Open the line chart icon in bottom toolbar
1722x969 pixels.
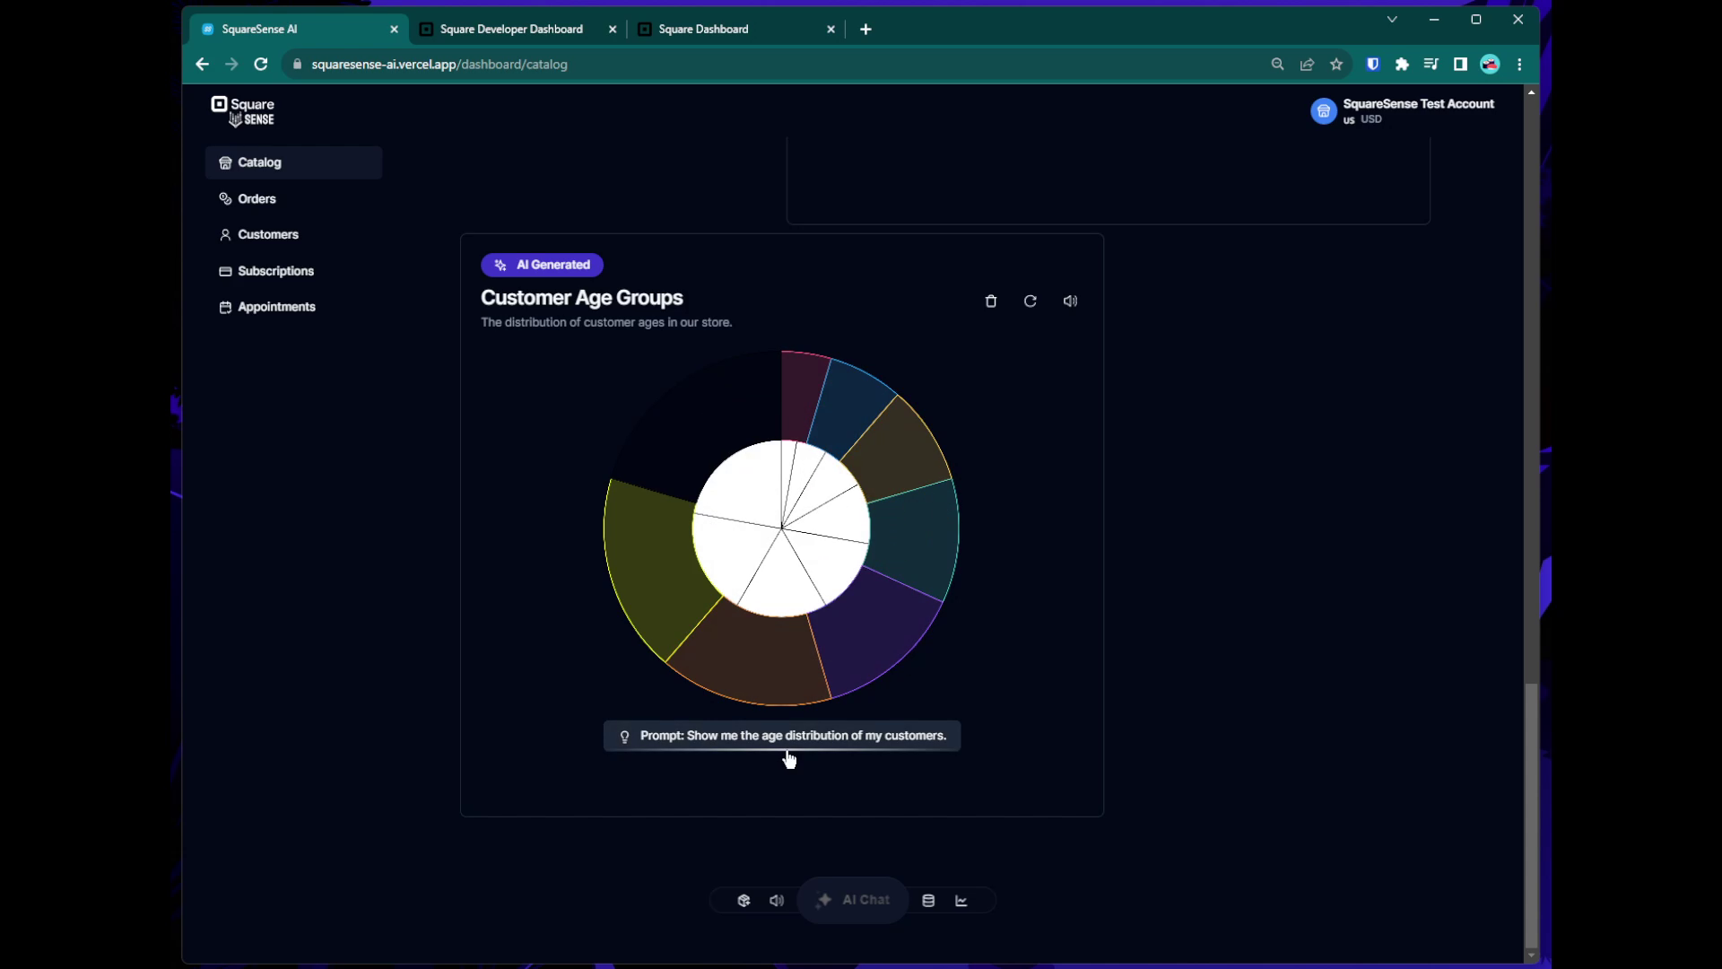tap(961, 901)
